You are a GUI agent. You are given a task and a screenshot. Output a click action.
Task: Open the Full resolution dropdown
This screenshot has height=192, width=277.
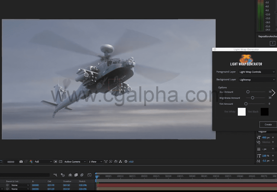pyautogui.click(x=43, y=162)
